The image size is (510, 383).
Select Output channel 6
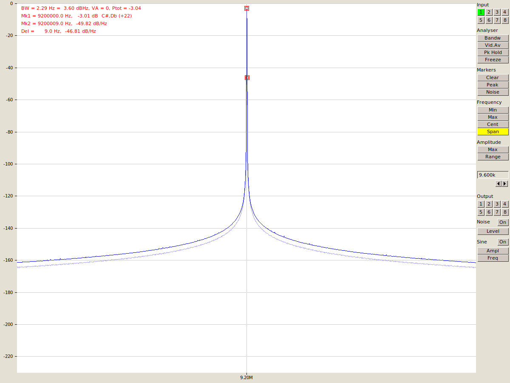click(x=489, y=212)
